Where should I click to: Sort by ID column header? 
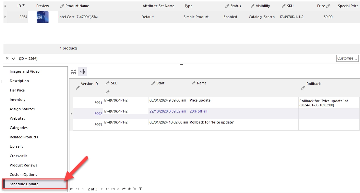(19, 6)
